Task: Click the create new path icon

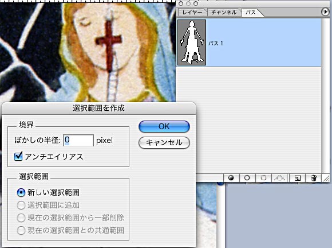Action: pyautogui.click(x=297, y=178)
